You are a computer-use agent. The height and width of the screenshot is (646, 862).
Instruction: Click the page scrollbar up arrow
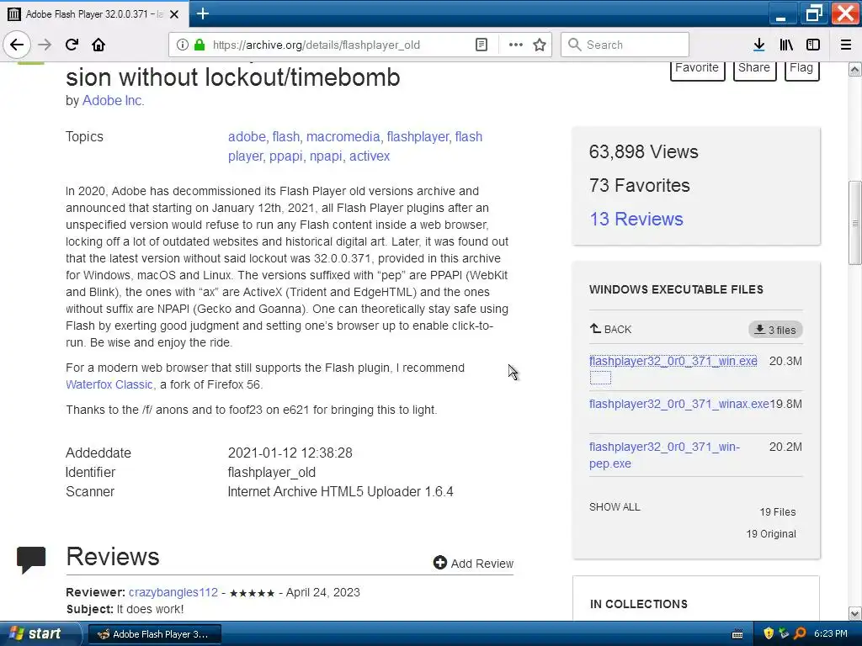pos(854,69)
